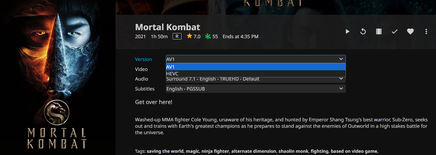
Task: Open the "saving the world" tag
Action: [165, 151]
